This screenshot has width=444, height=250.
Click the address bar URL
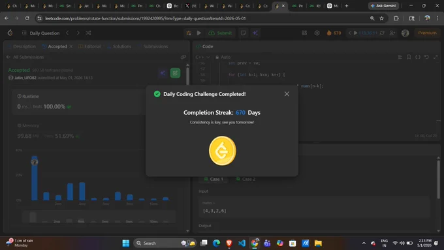point(146,18)
